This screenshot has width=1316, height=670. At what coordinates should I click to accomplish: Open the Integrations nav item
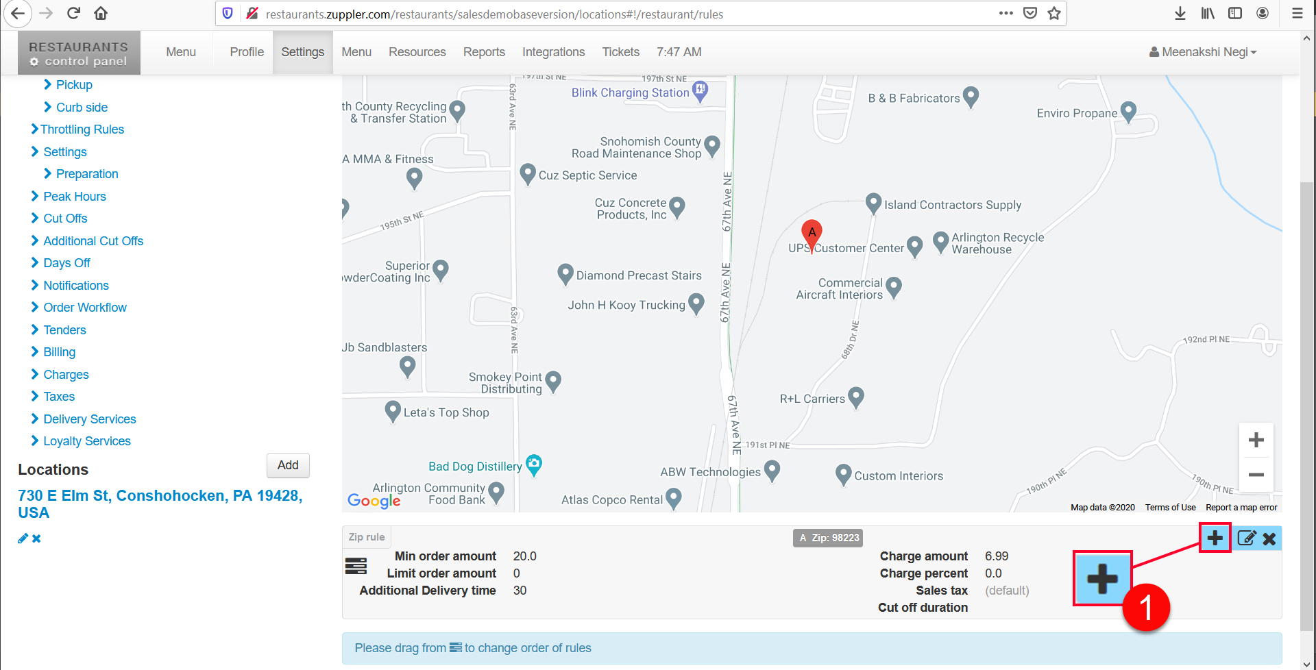pyautogui.click(x=554, y=52)
